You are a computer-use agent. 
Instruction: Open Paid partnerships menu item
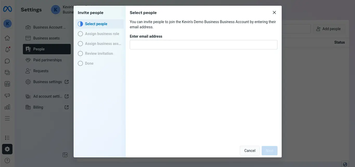click(47, 60)
